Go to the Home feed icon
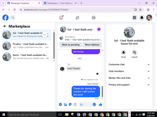Viewport: 157px width, 117px height. [61, 18]
